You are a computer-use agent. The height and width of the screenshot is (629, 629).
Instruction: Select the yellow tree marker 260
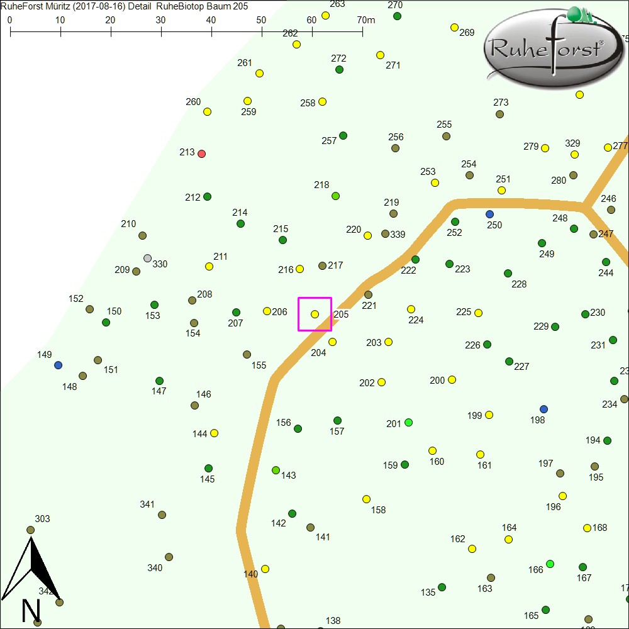click(207, 111)
